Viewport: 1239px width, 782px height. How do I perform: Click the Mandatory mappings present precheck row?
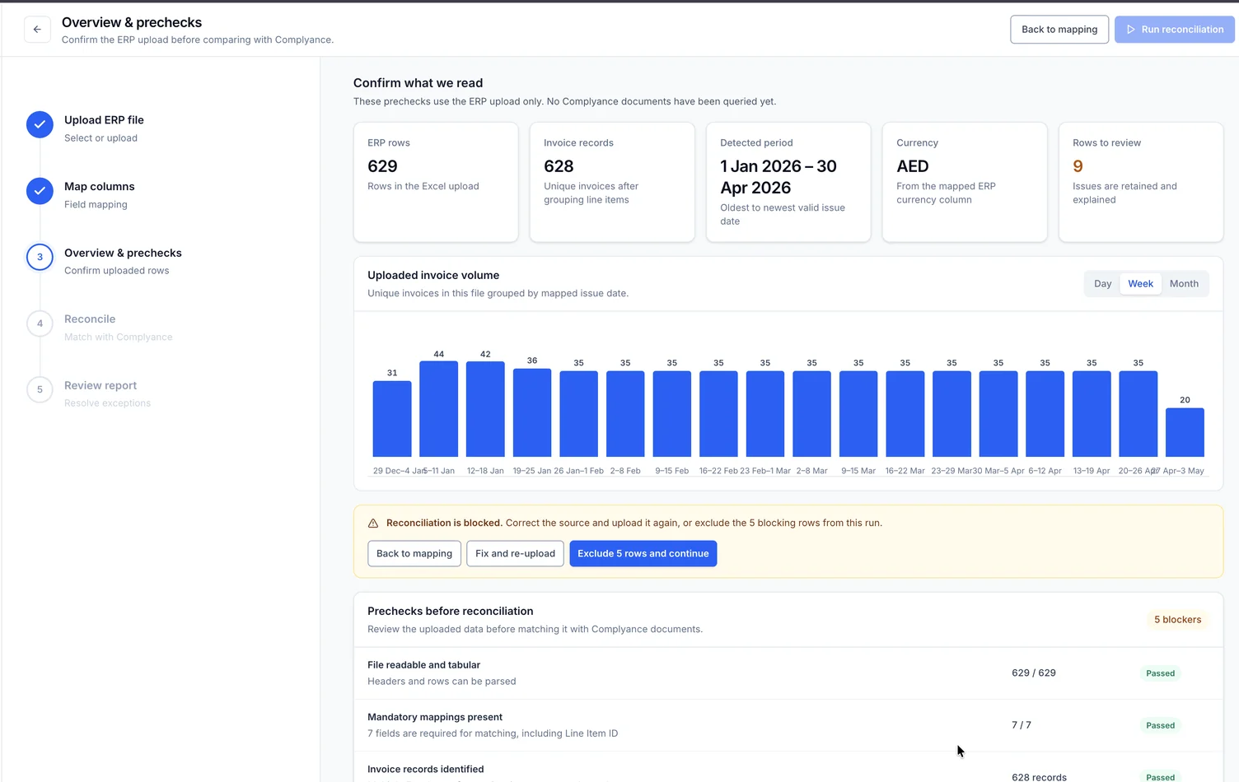tap(788, 725)
